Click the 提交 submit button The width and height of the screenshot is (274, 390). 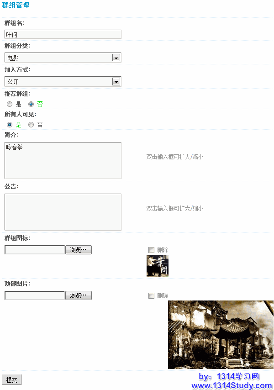click(x=12, y=380)
